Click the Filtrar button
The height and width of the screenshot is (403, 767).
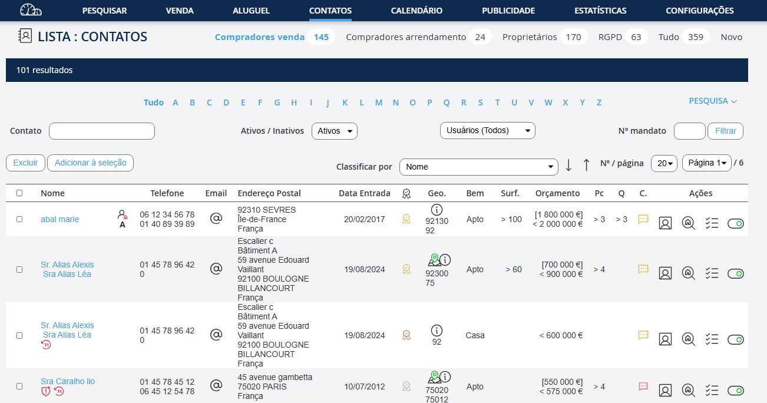(x=725, y=131)
